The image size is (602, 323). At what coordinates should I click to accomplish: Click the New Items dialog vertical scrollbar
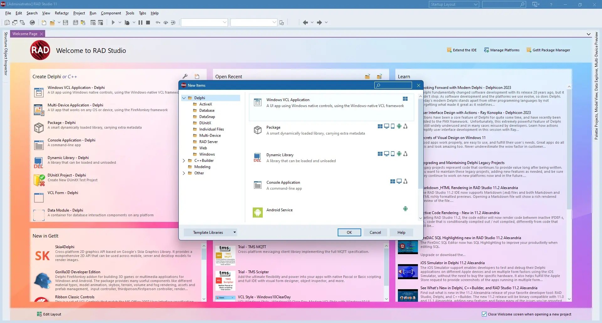click(420, 157)
